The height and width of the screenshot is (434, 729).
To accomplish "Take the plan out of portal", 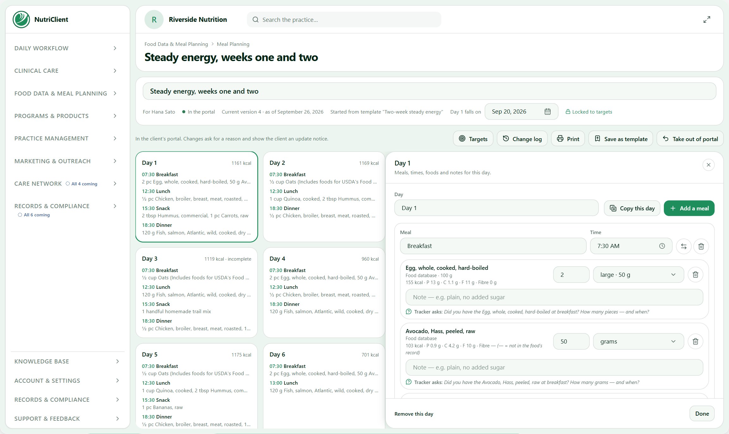I will (690, 139).
